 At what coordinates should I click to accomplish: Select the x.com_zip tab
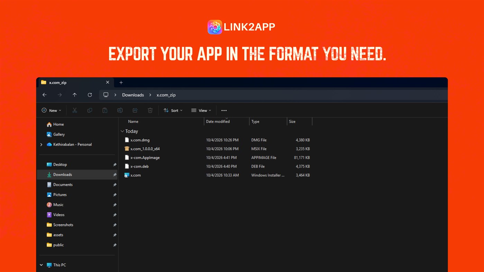click(x=75, y=83)
